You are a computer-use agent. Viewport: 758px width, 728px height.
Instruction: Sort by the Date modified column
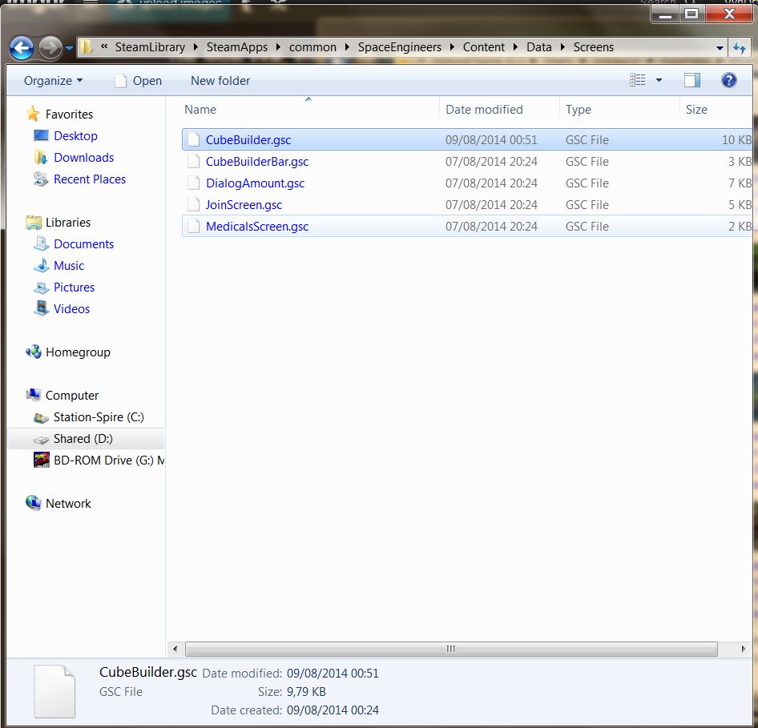[499, 110]
